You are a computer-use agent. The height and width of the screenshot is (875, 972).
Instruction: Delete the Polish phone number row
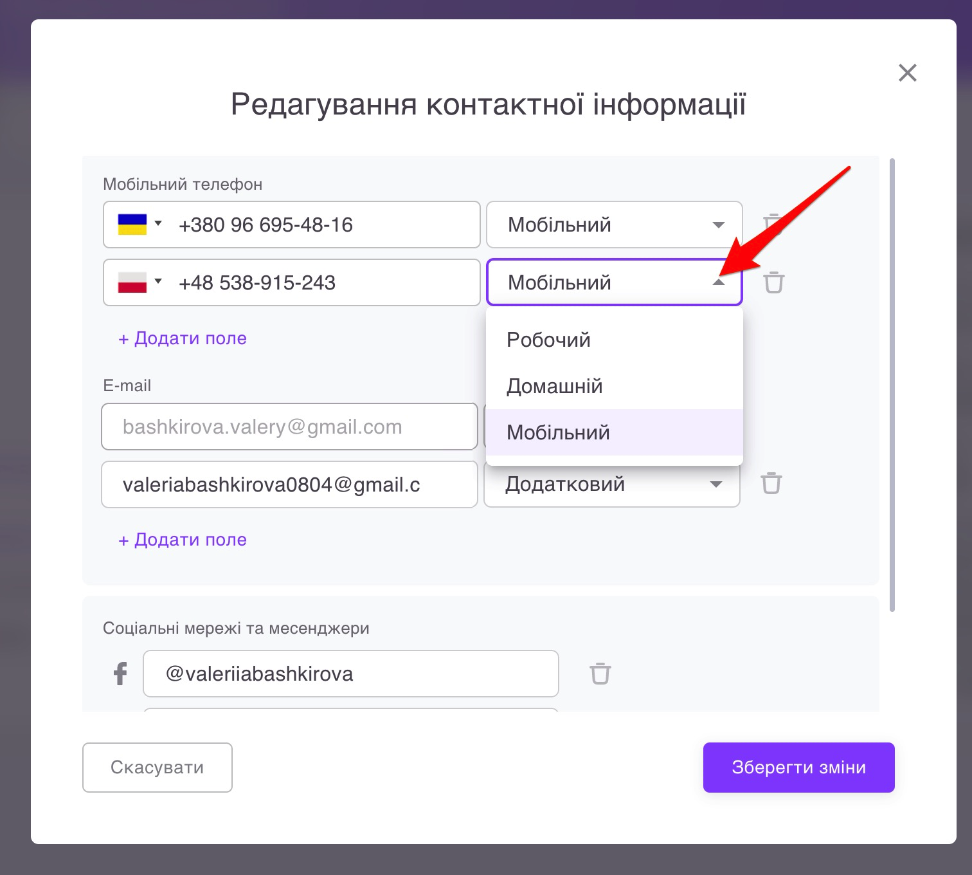coord(773,282)
